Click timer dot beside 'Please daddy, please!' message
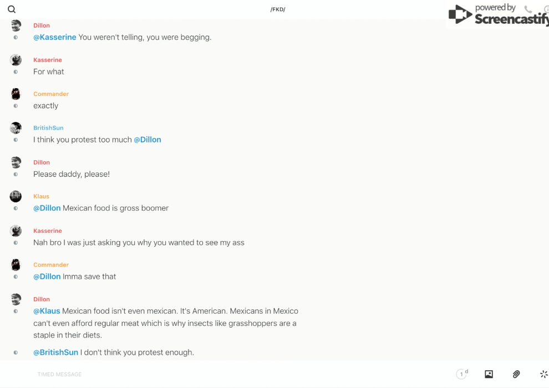 tap(16, 175)
